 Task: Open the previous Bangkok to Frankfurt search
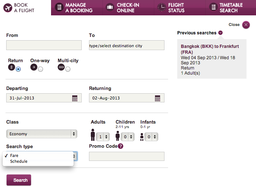(210, 49)
